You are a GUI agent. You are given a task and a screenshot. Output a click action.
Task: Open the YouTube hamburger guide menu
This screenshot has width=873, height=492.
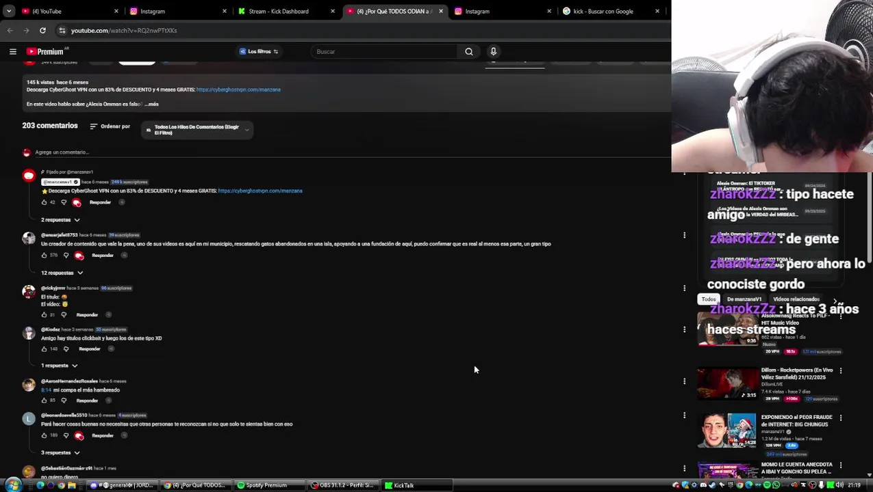[x=12, y=51]
